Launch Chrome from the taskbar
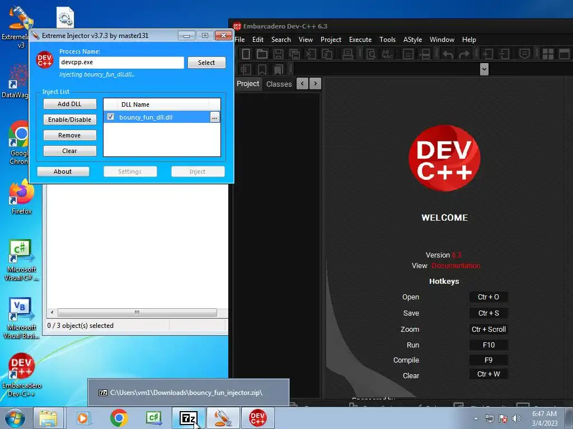 point(119,418)
